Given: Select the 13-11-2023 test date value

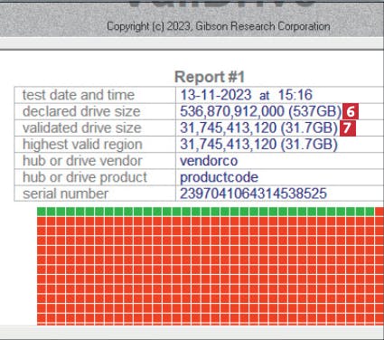Looking at the screenshot, I should coord(216,95).
